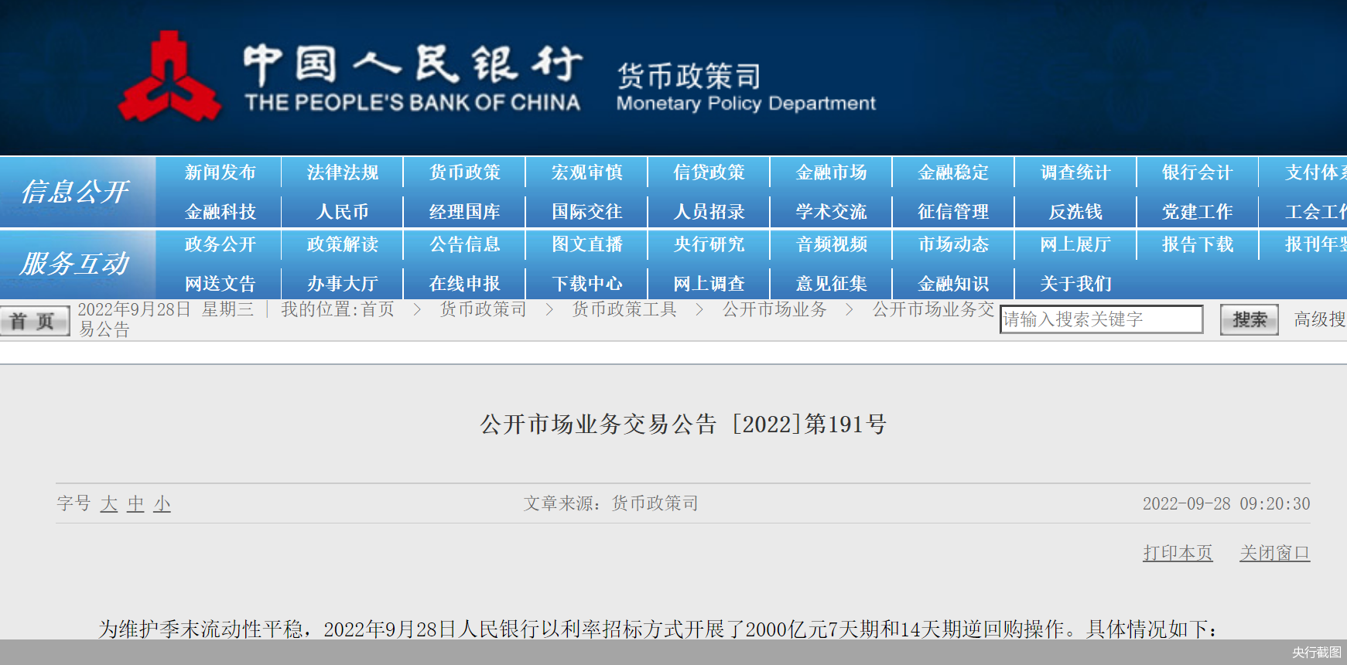Go to 办事大厅
The width and height of the screenshot is (1347, 665).
(342, 284)
